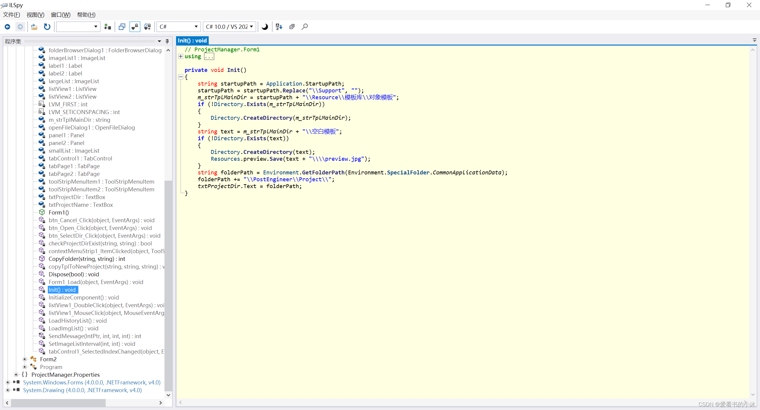Open the 程序集 panel options dropdown arrow
Image resolution: width=760 pixels, height=410 pixels.
[159, 41]
